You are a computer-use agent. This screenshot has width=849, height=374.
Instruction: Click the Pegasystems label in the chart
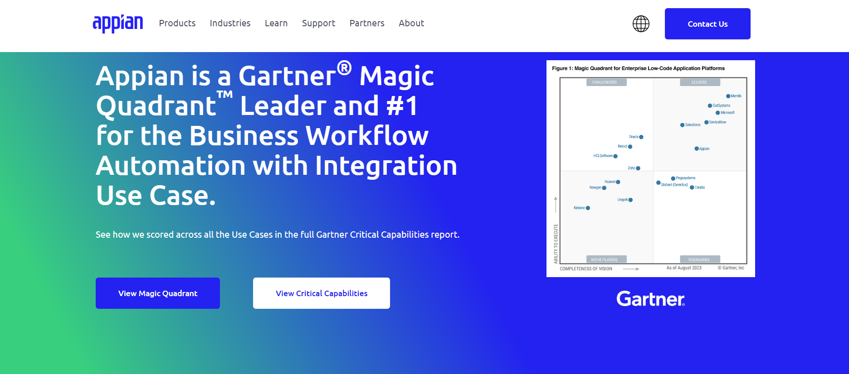(x=685, y=178)
